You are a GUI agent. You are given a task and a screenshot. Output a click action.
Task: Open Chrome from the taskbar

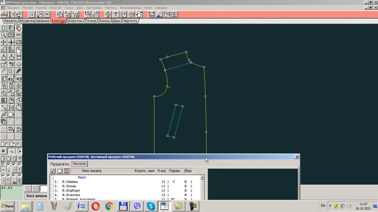109,206
